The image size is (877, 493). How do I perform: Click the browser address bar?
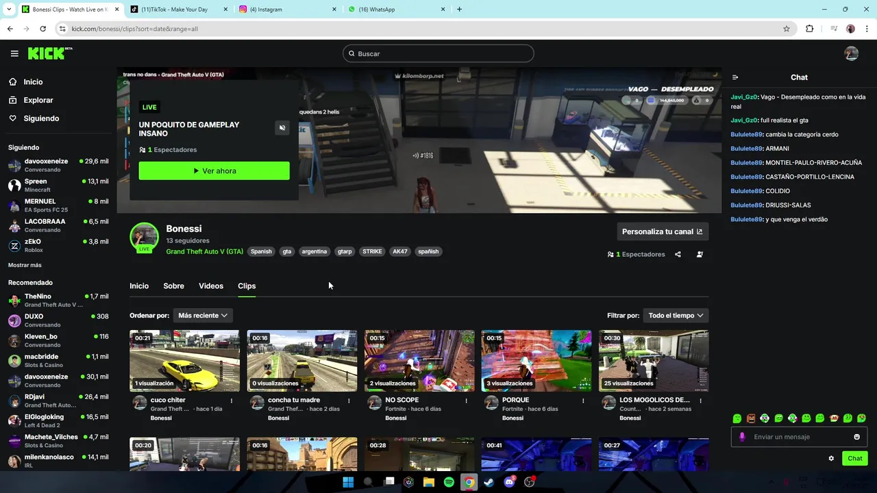pos(425,29)
